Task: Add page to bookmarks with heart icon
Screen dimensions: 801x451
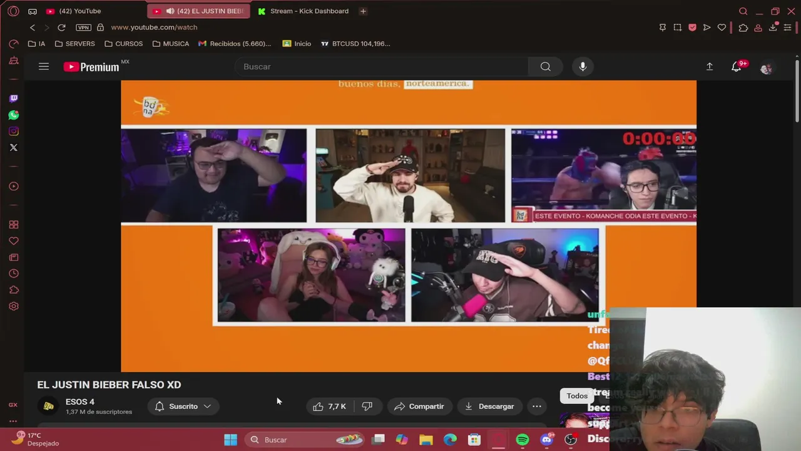Action: tap(722, 28)
